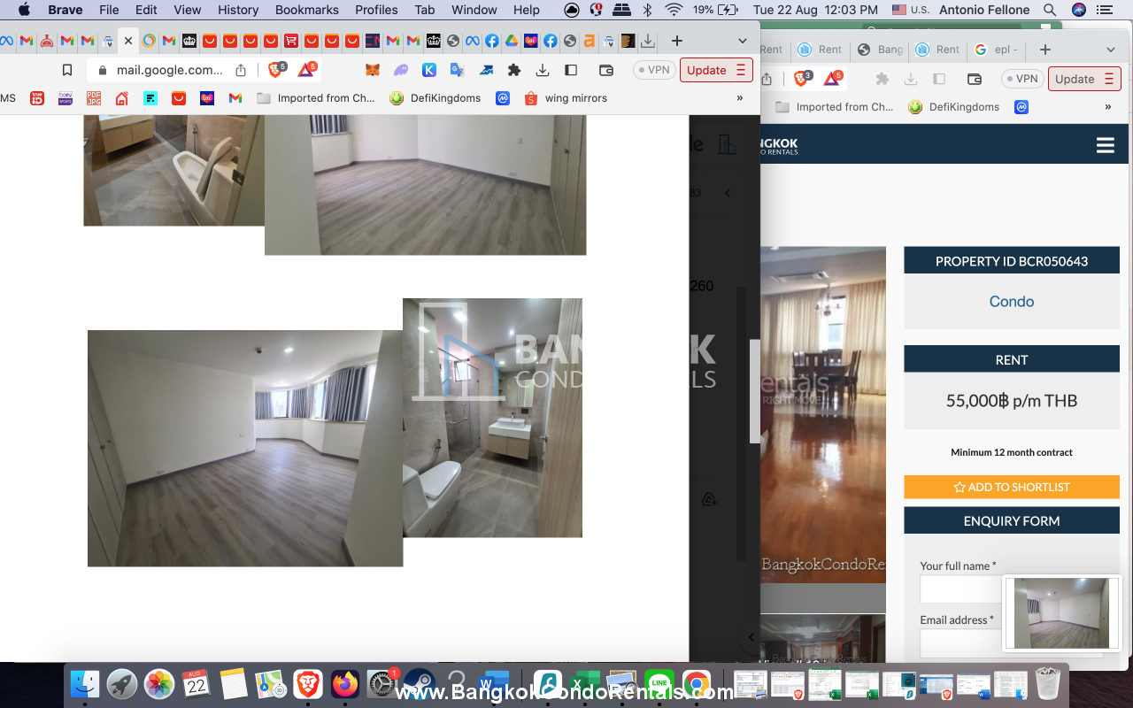
Task: Launch the LINE app from the dock
Action: (x=659, y=684)
